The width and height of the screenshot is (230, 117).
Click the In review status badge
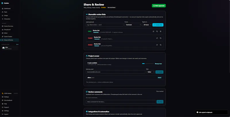coord(103,7)
